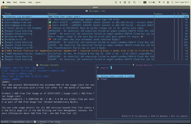
Task: Open Invitation: No Ops, No Problem message
Action: pos(95,54)
